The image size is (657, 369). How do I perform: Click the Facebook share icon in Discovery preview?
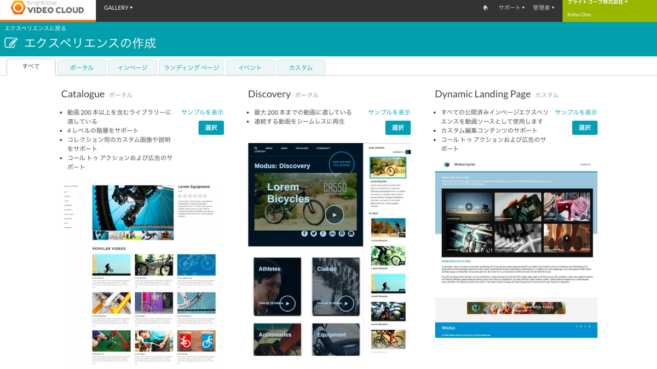(304, 233)
